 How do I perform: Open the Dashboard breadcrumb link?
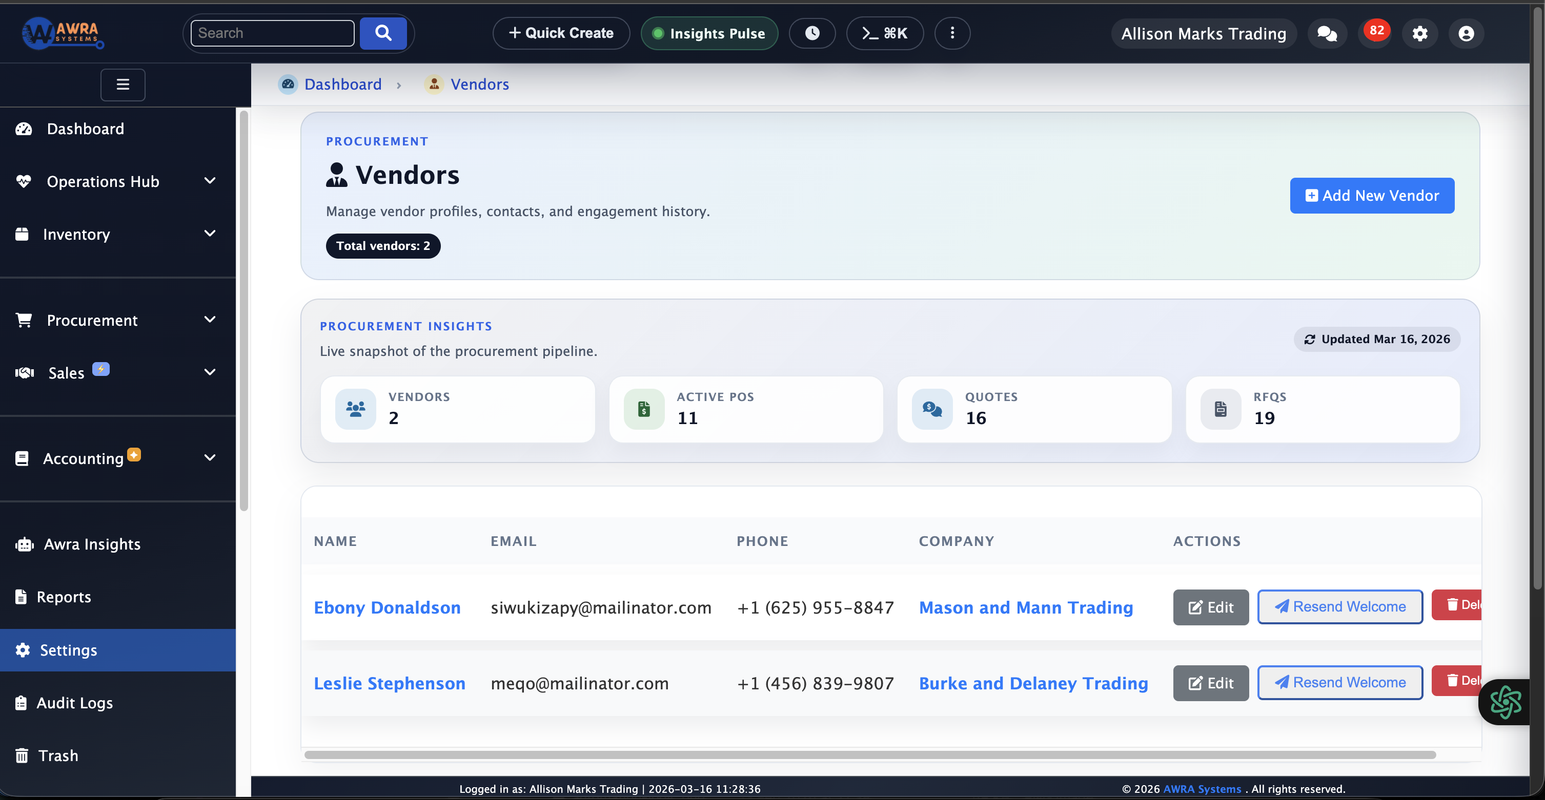coord(342,84)
